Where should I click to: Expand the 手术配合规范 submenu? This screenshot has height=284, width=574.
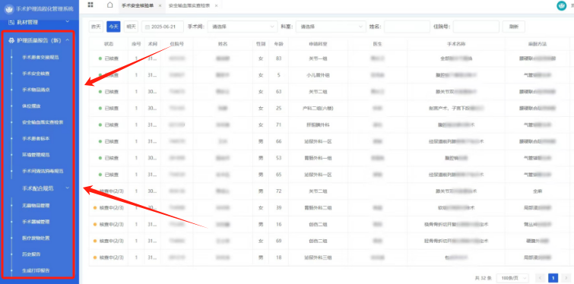point(68,188)
